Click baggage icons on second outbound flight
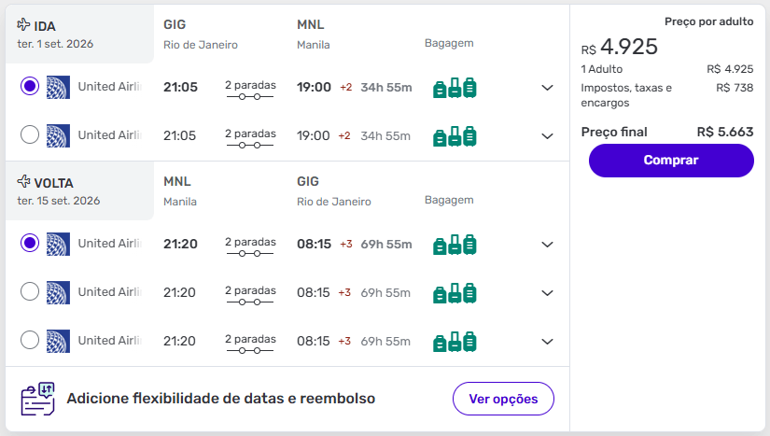Screen dimensions: 770x436 pyautogui.click(x=455, y=136)
